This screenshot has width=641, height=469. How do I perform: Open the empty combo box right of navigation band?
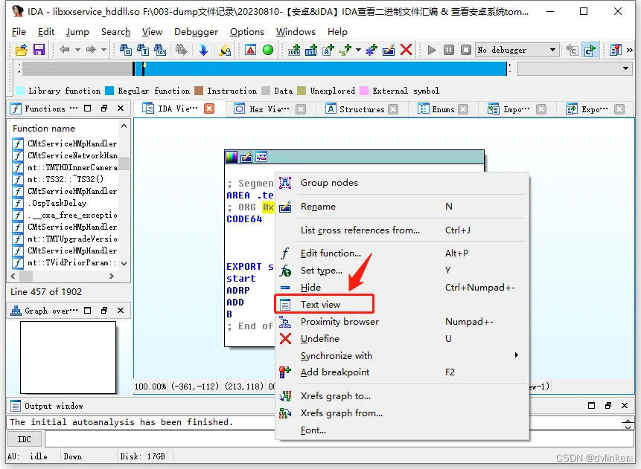pos(574,68)
